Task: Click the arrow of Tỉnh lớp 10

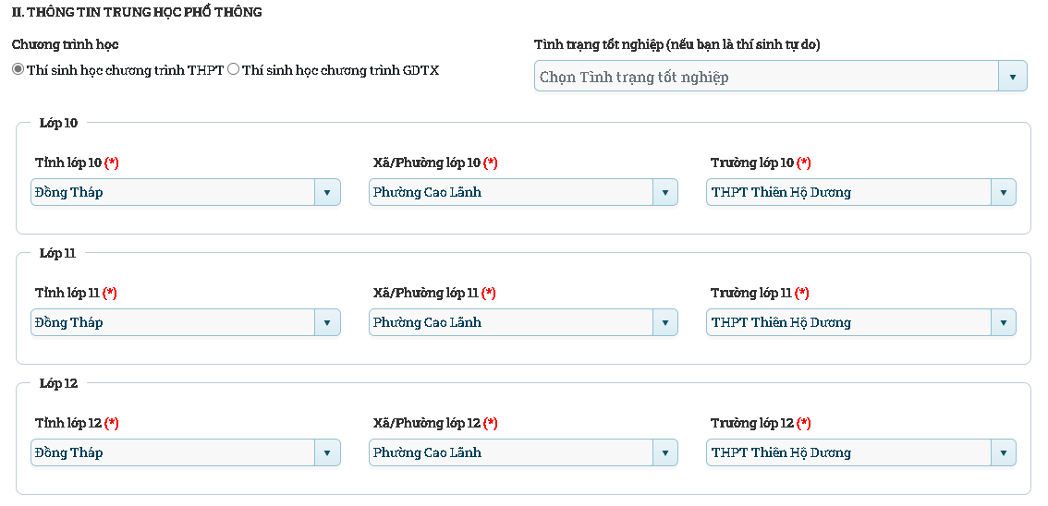Action: [327, 192]
